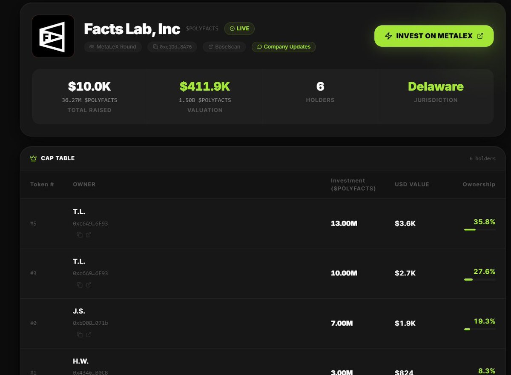511x375 pixels.
Task: Click the Facts Lab, Inc title
Action: 132,29
